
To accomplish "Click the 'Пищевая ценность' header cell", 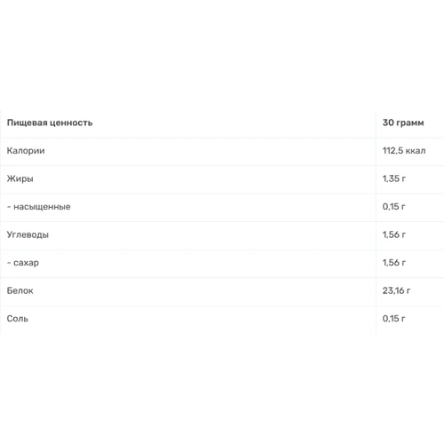I will tap(50, 123).
